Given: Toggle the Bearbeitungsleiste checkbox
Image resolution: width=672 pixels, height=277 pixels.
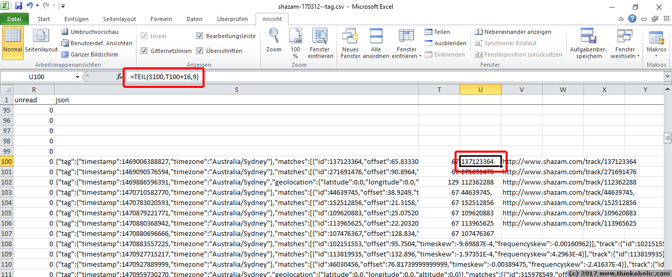Looking at the screenshot, I should [x=200, y=36].
